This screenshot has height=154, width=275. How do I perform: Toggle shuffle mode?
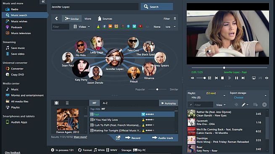click(x=260, y=78)
